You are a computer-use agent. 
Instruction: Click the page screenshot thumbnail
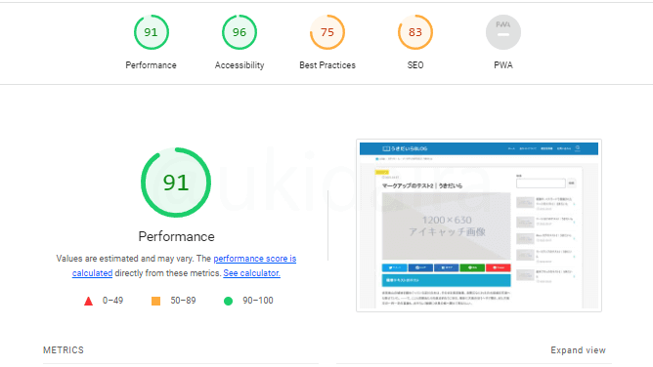click(x=479, y=225)
